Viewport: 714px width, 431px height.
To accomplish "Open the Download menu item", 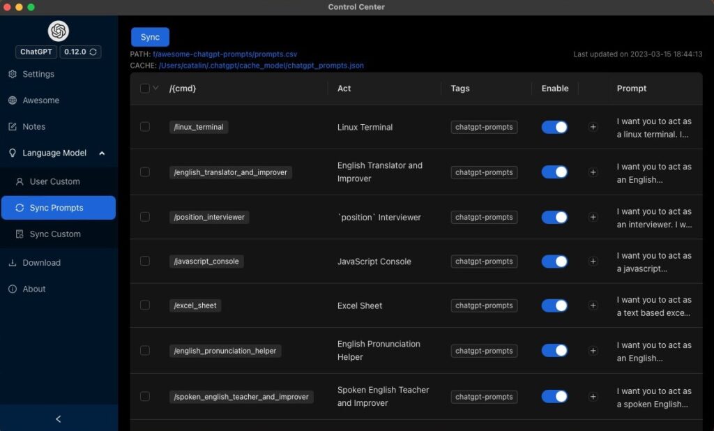I will 59,263.
